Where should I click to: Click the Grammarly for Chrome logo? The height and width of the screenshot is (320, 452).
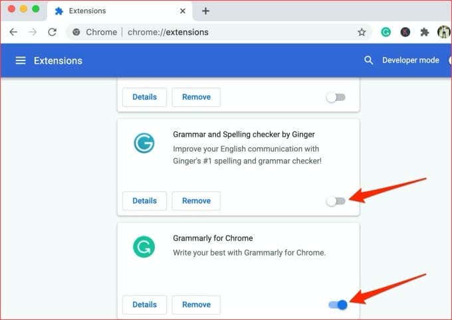pyautogui.click(x=144, y=247)
